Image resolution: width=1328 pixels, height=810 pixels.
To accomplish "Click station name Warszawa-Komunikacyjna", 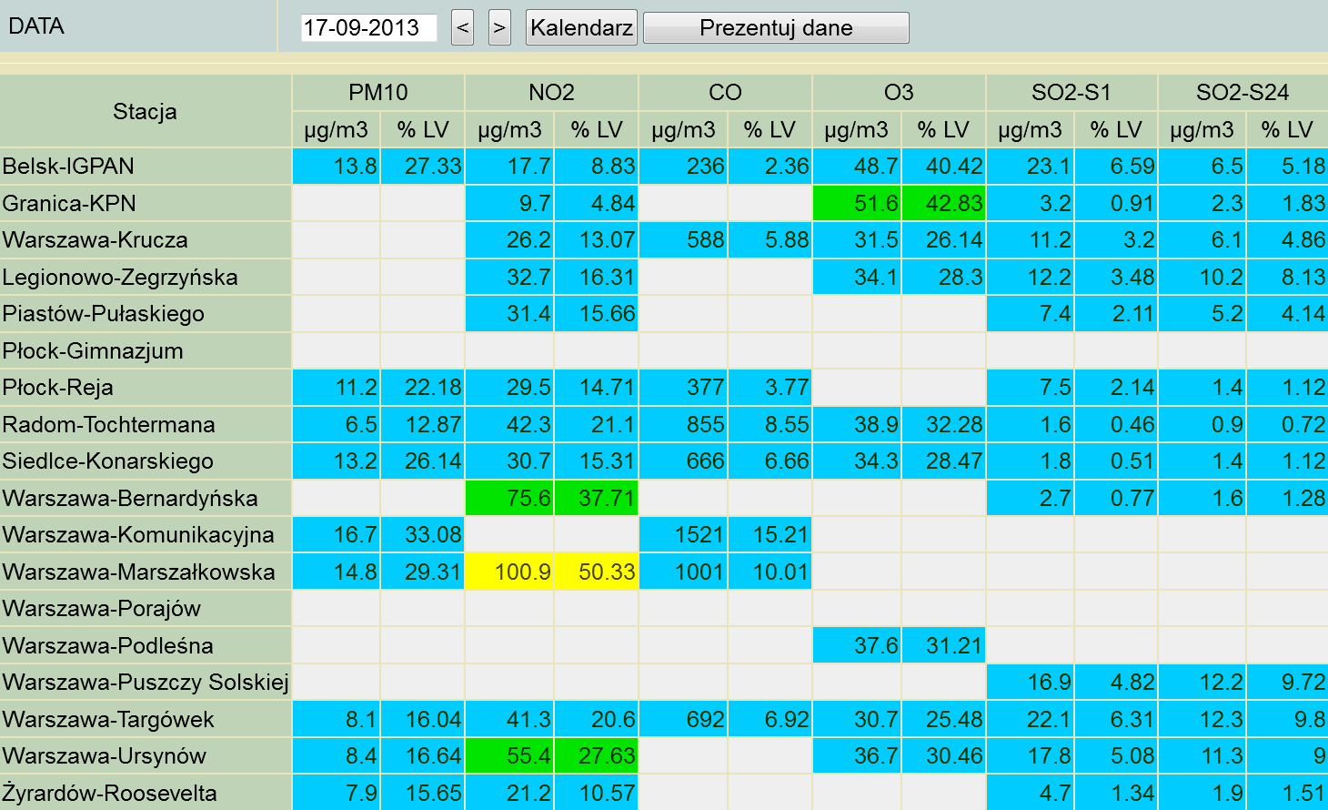I will pyautogui.click(x=138, y=535).
